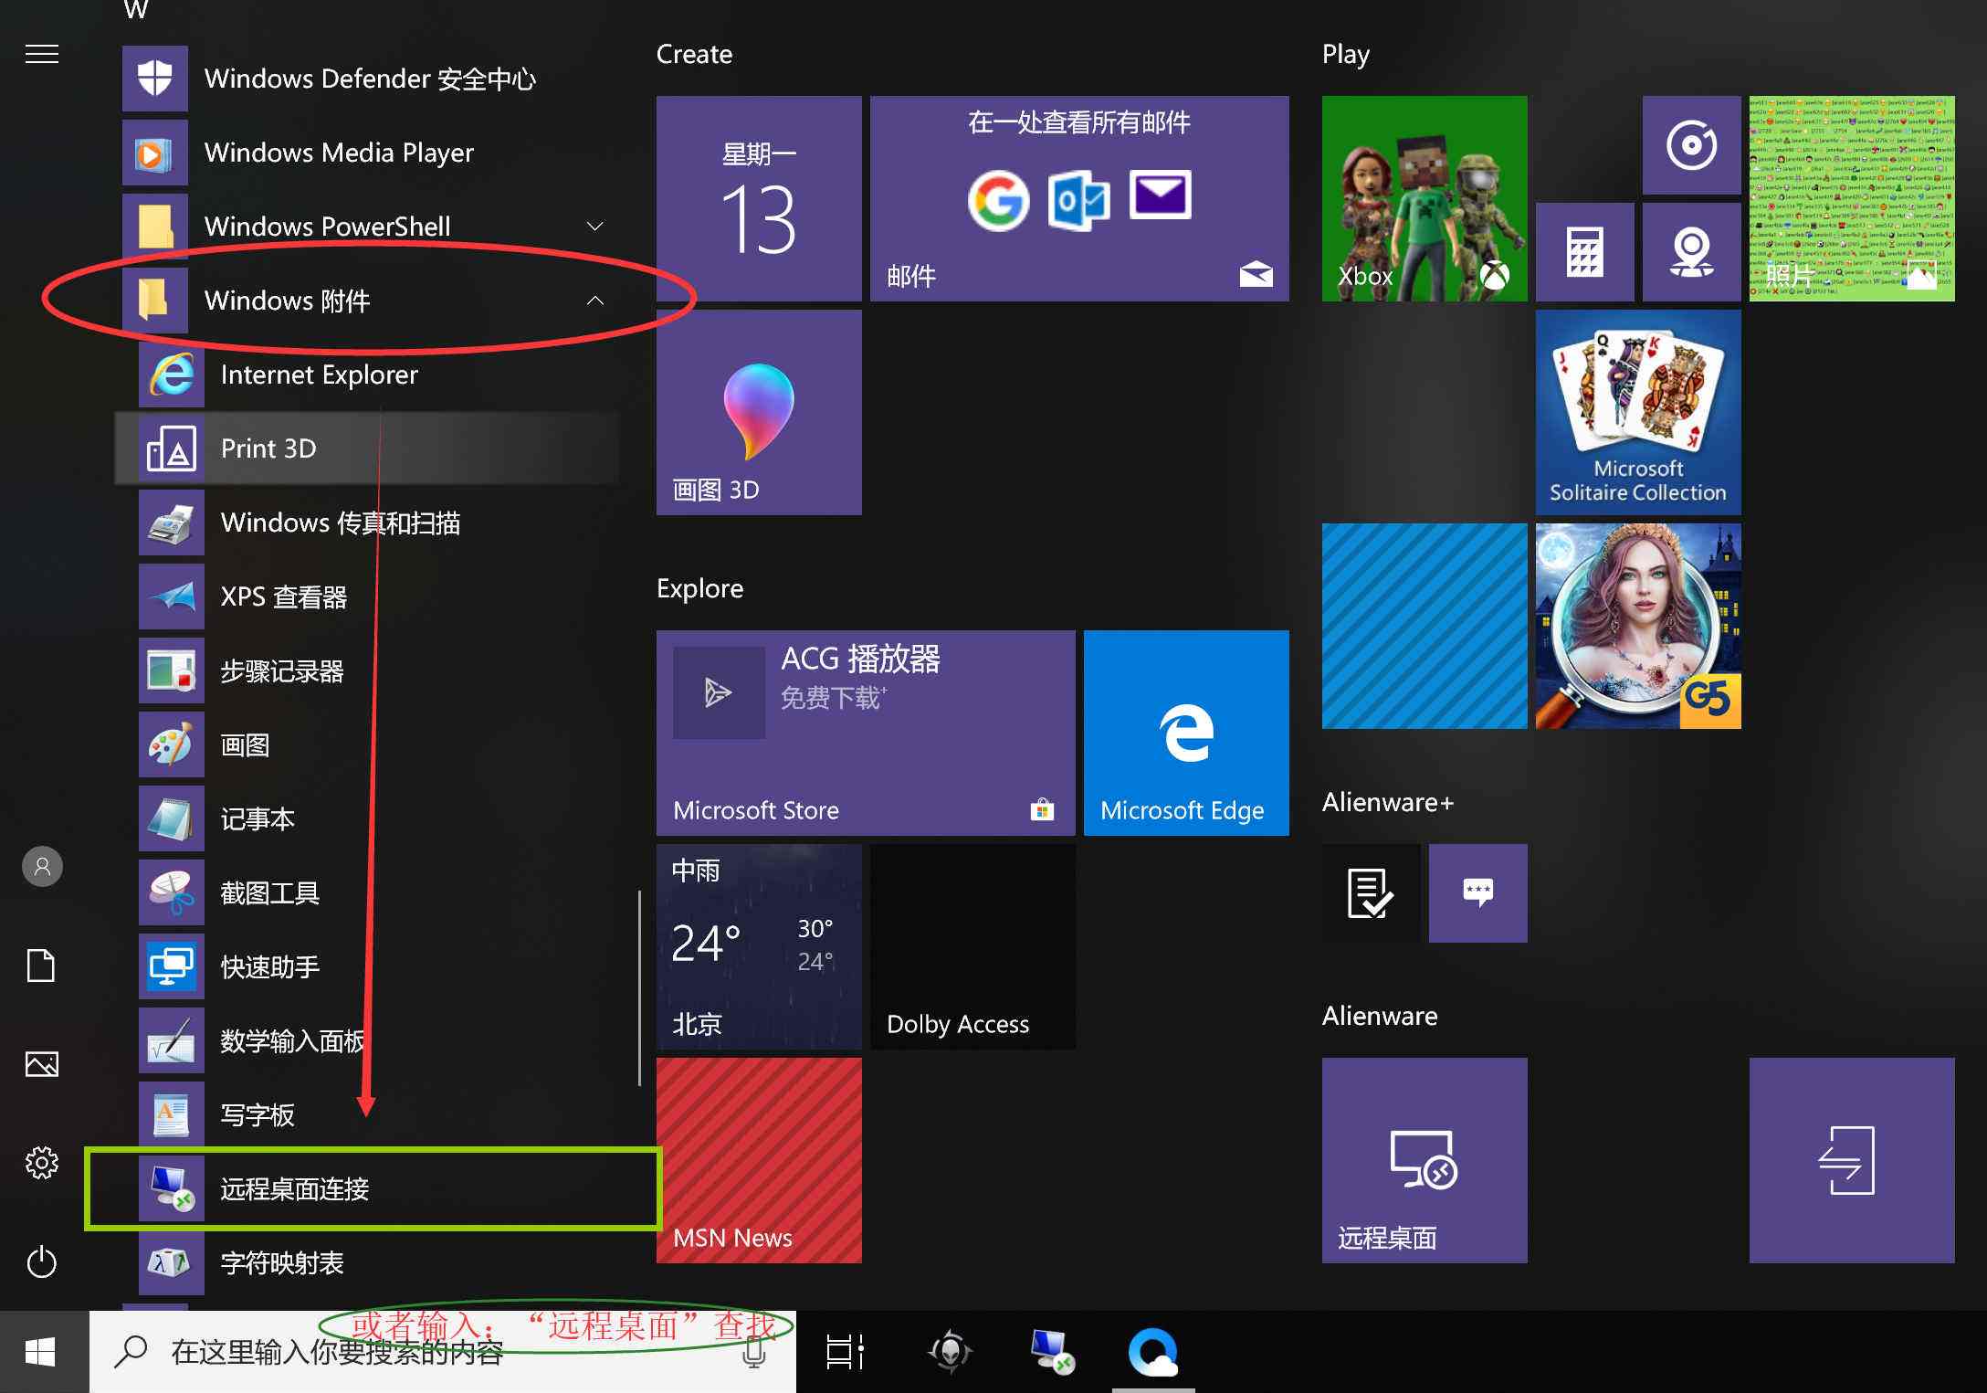Open the camera webcam tile
The height and width of the screenshot is (1393, 1987).
click(x=1691, y=252)
